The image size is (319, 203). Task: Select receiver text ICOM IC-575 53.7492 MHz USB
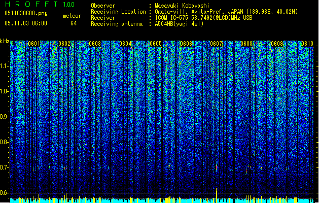pyautogui.click(x=203, y=18)
